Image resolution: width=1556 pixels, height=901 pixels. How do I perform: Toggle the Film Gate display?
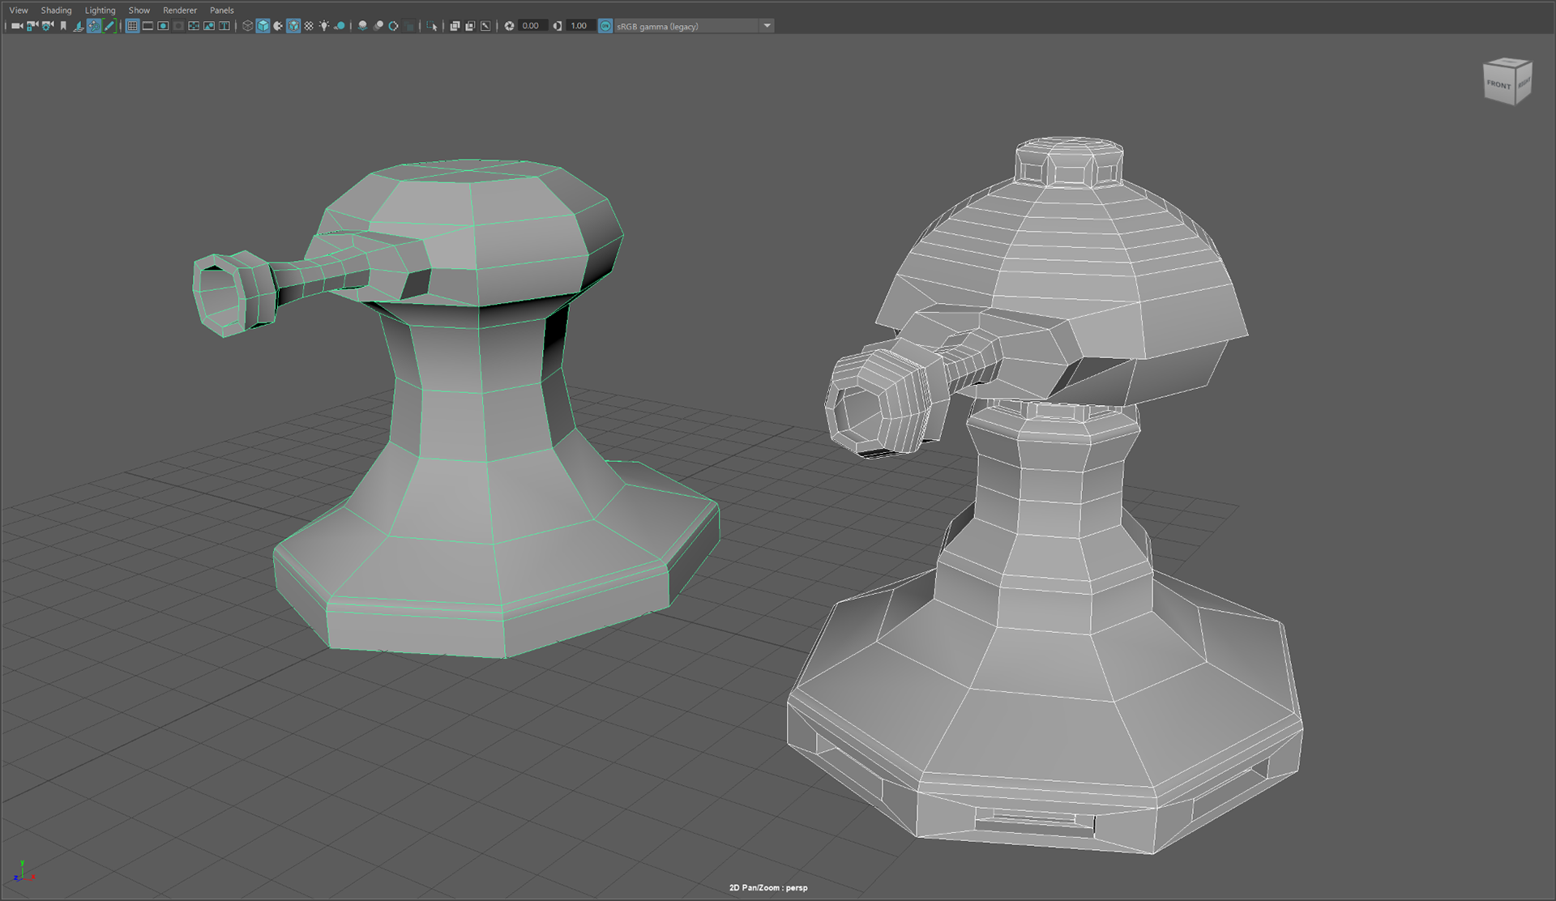[147, 26]
